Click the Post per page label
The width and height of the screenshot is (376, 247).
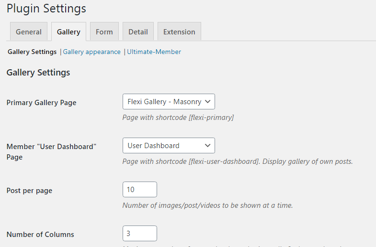point(29,191)
